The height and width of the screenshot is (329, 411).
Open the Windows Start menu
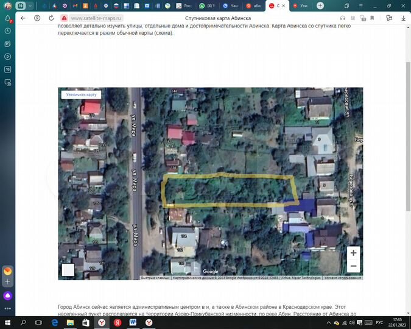(7, 322)
